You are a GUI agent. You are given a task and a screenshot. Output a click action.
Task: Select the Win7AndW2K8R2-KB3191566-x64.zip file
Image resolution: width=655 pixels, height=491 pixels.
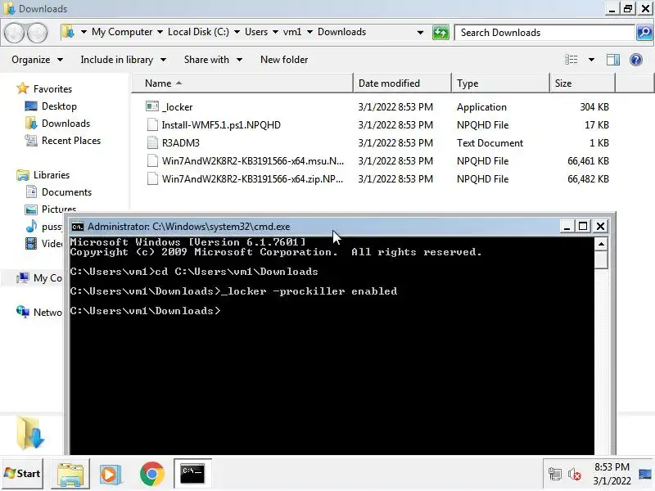tap(252, 178)
